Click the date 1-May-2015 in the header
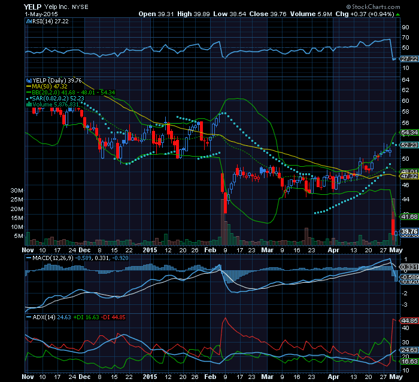 [x=41, y=14]
